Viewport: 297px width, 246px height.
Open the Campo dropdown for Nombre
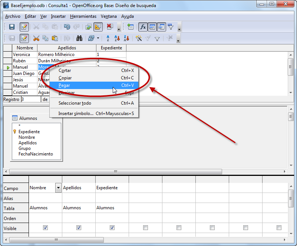pyautogui.click(x=58, y=188)
